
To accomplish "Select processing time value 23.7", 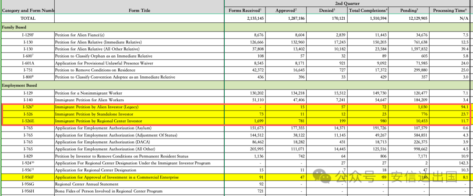I will click(464, 114).
